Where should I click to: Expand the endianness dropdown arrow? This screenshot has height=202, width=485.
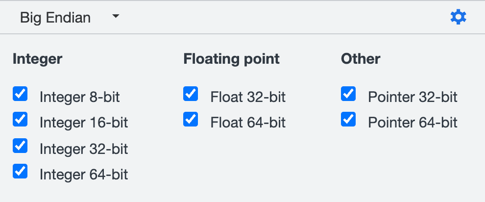116,17
